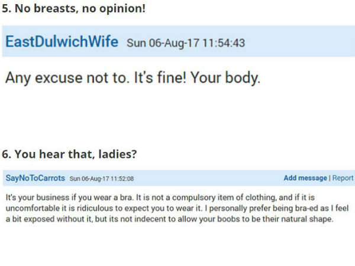Screen dimensions: 355x266
Task: Click the separator between Add message and Report
Action: [x=330, y=178]
